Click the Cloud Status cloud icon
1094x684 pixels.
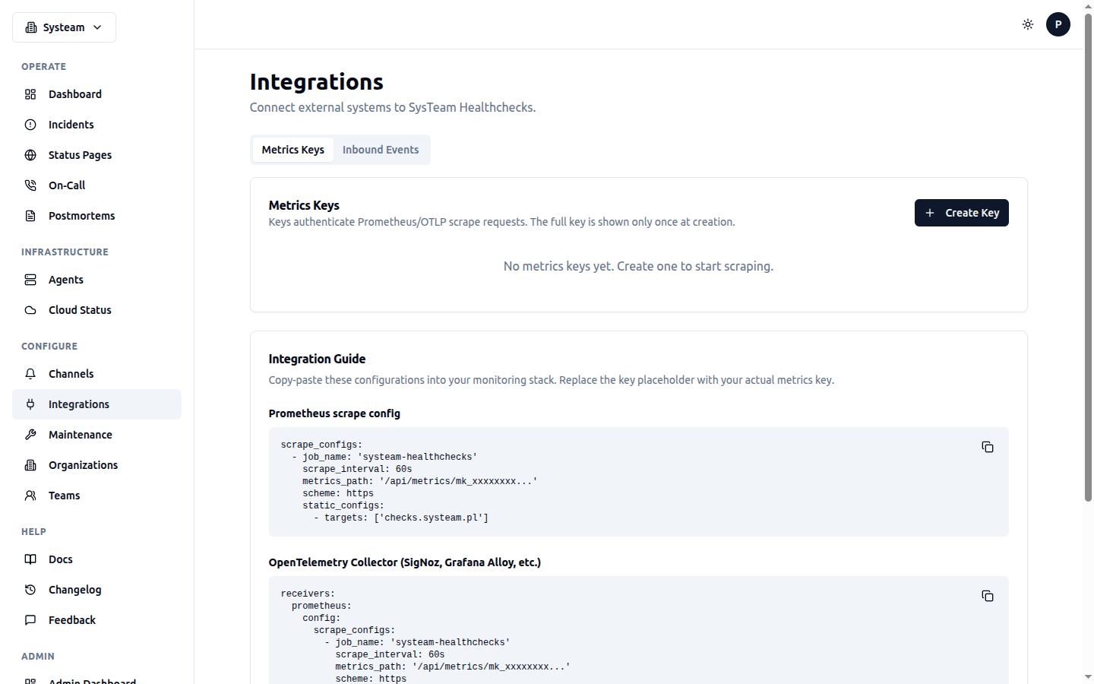[30, 310]
